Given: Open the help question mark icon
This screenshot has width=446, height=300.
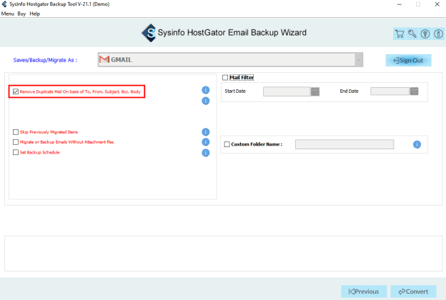Looking at the screenshot, I should click(425, 34).
